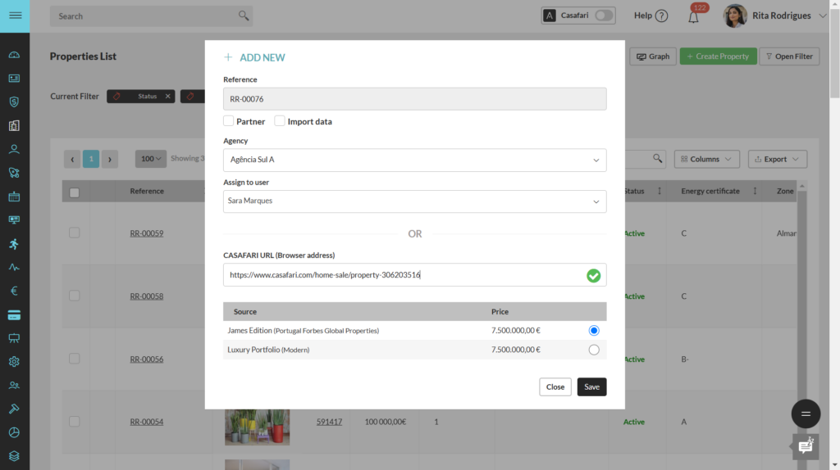Click the dashboard gauge sidebar icon
This screenshot has height=470, width=840.
(x=14, y=55)
